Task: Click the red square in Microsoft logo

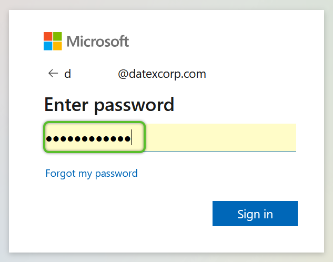Action: [x=48, y=36]
